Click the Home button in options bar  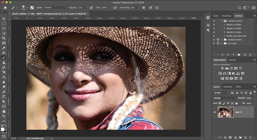point(5,8)
